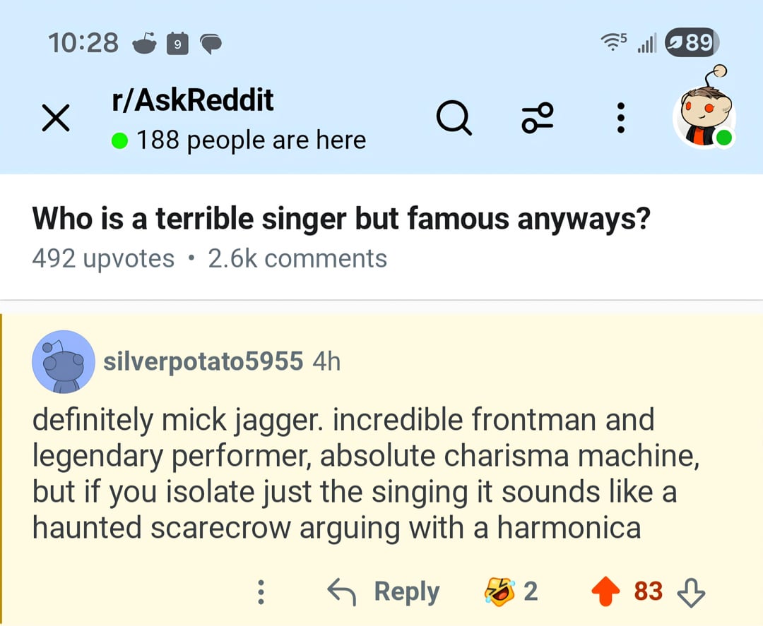Open the silverpotato5955 avatar image
The height and width of the screenshot is (626, 763).
tap(64, 362)
